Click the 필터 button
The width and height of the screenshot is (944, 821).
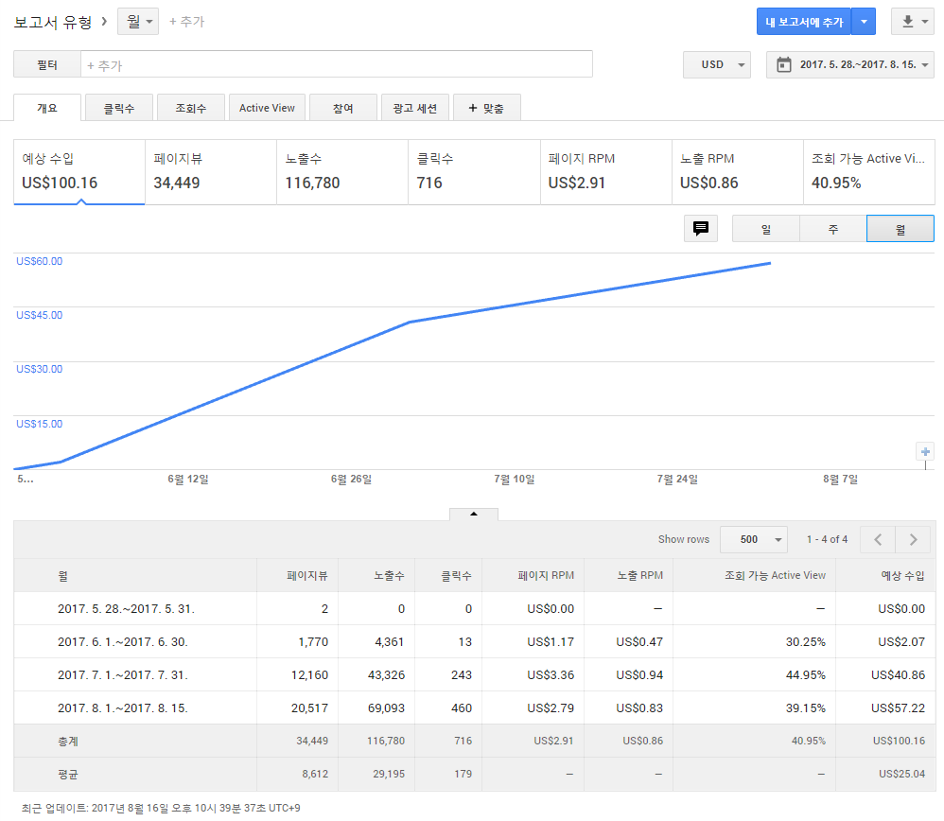pos(46,64)
